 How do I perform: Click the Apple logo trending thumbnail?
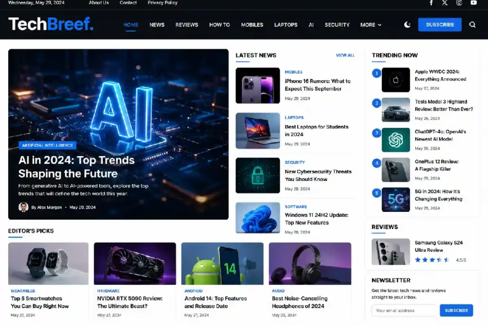point(396,80)
